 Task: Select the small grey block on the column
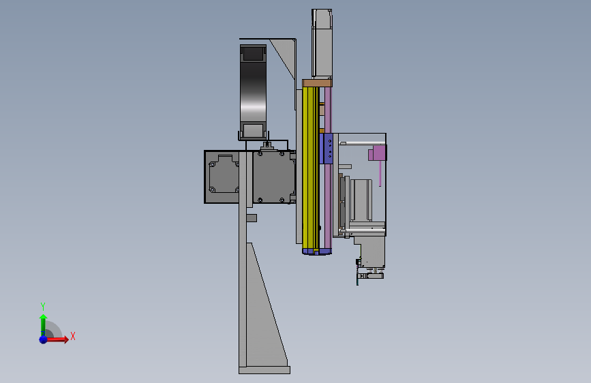pyautogui.click(x=252, y=218)
